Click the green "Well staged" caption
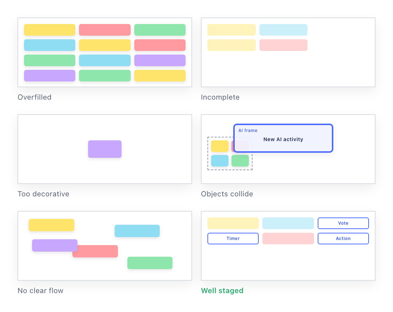 [x=222, y=291]
